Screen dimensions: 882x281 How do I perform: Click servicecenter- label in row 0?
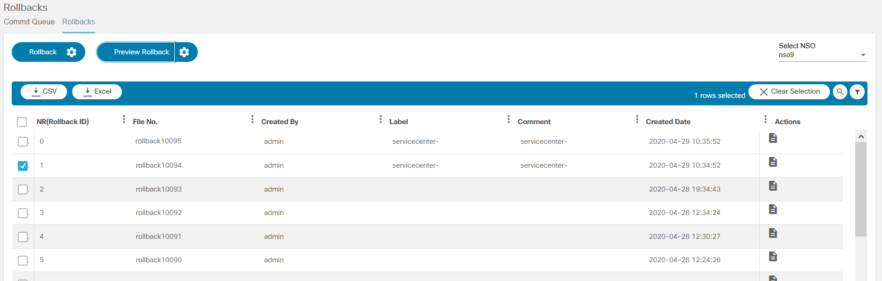[416, 141]
